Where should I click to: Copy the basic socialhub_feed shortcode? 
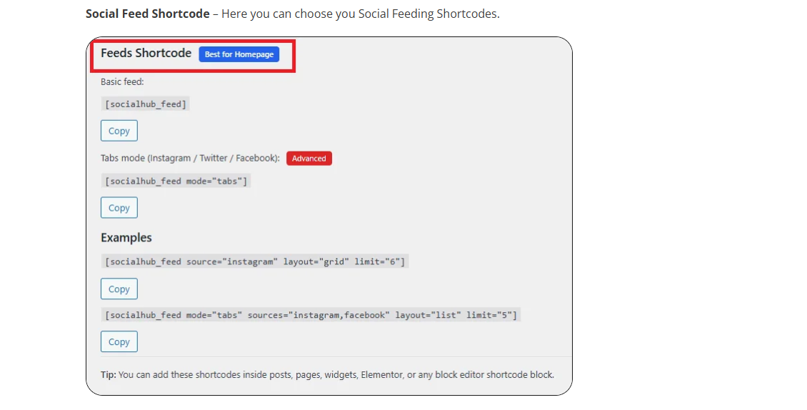tap(119, 131)
